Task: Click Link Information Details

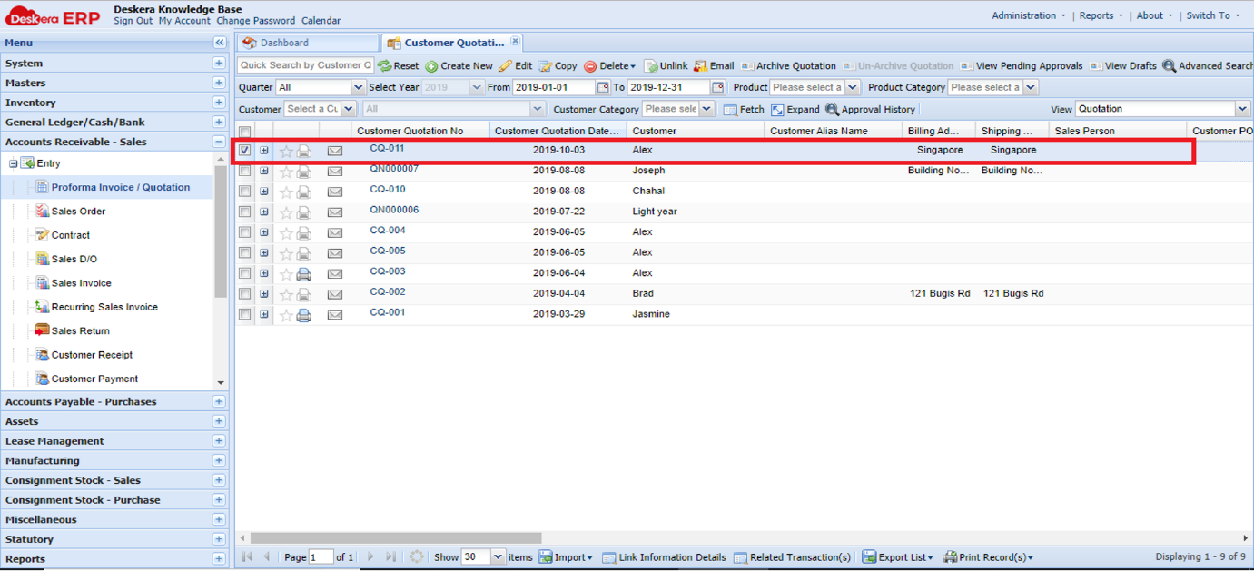Action: click(664, 557)
